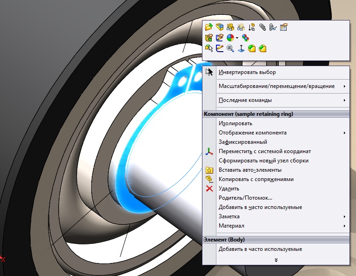
Task: Click the two-sphere appearance copy icon
Action: [x=245, y=38]
